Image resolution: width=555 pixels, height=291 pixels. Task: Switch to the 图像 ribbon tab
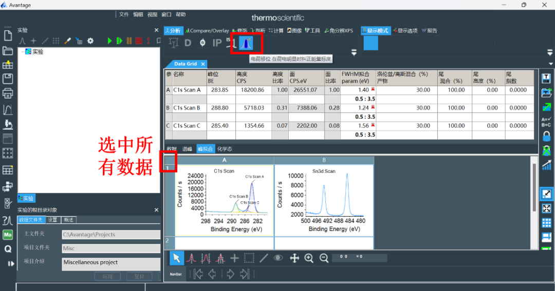click(x=294, y=31)
